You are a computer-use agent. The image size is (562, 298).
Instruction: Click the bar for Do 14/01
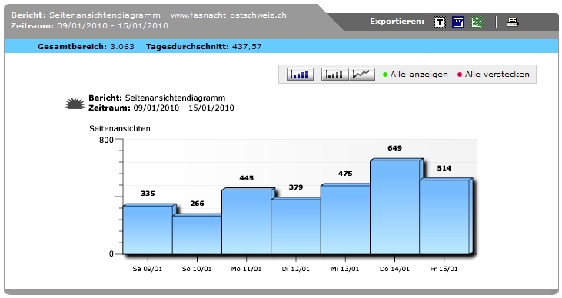coord(394,207)
